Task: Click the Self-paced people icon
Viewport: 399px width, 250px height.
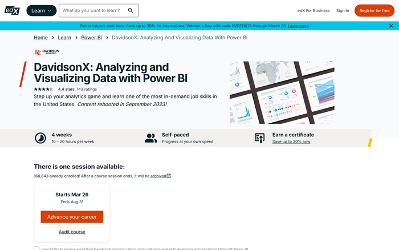Action: click(x=150, y=138)
